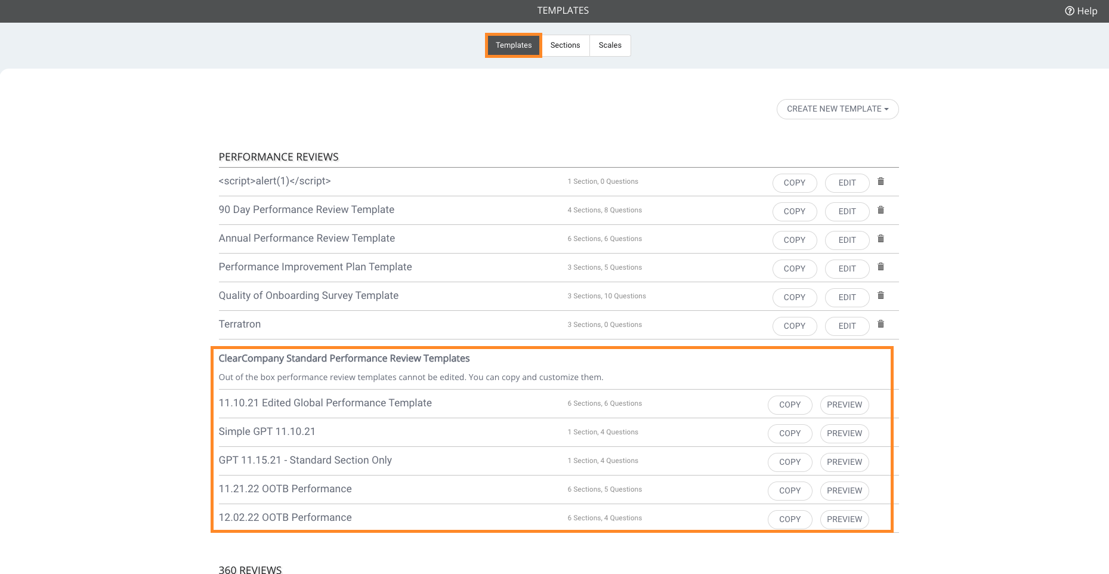The image size is (1109, 574).
Task: Edit the 90 Day Performance Review Template
Action: click(x=847, y=212)
